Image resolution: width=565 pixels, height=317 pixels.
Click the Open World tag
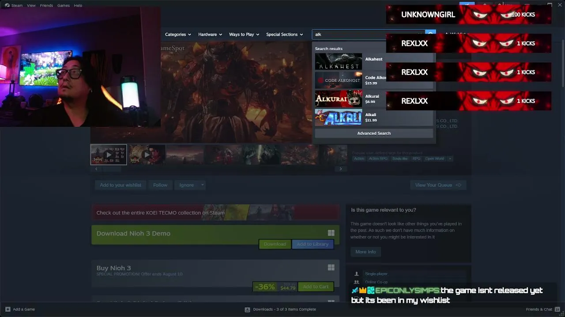pyautogui.click(x=435, y=158)
